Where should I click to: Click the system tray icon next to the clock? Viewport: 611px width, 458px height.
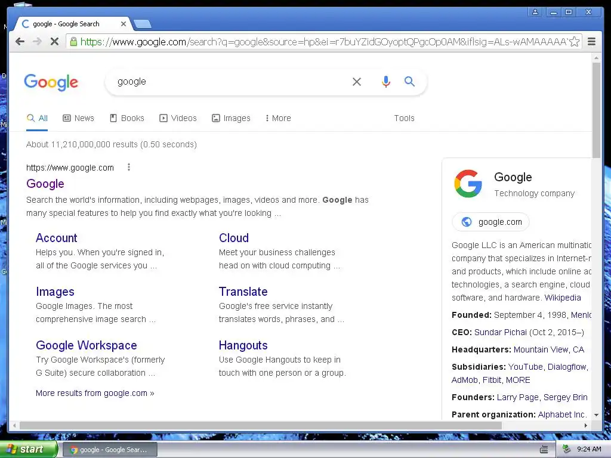[567, 449]
